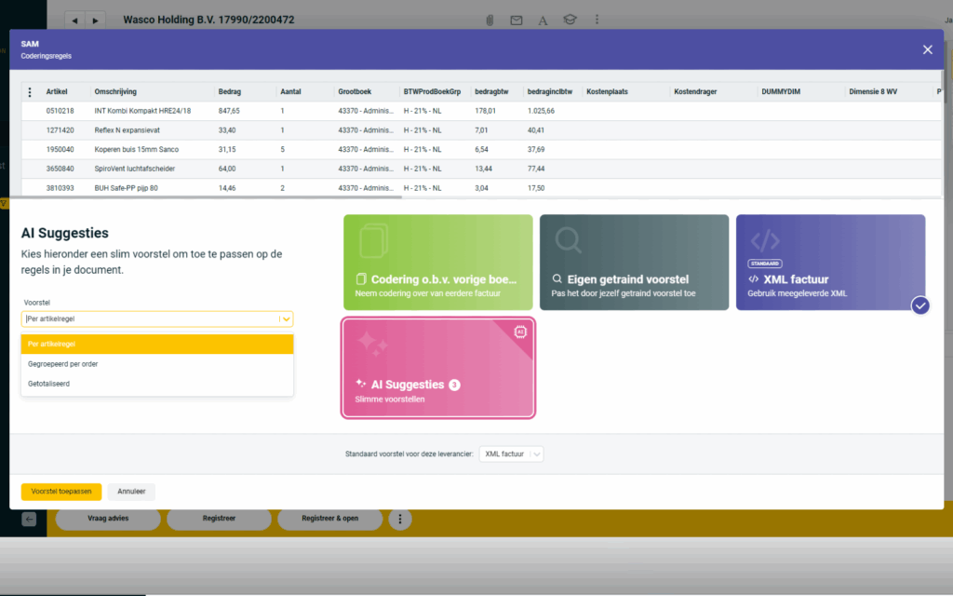Select the Codering o.b.v. vorige boeking card
Image resolution: width=953 pixels, height=596 pixels.
[437, 263]
